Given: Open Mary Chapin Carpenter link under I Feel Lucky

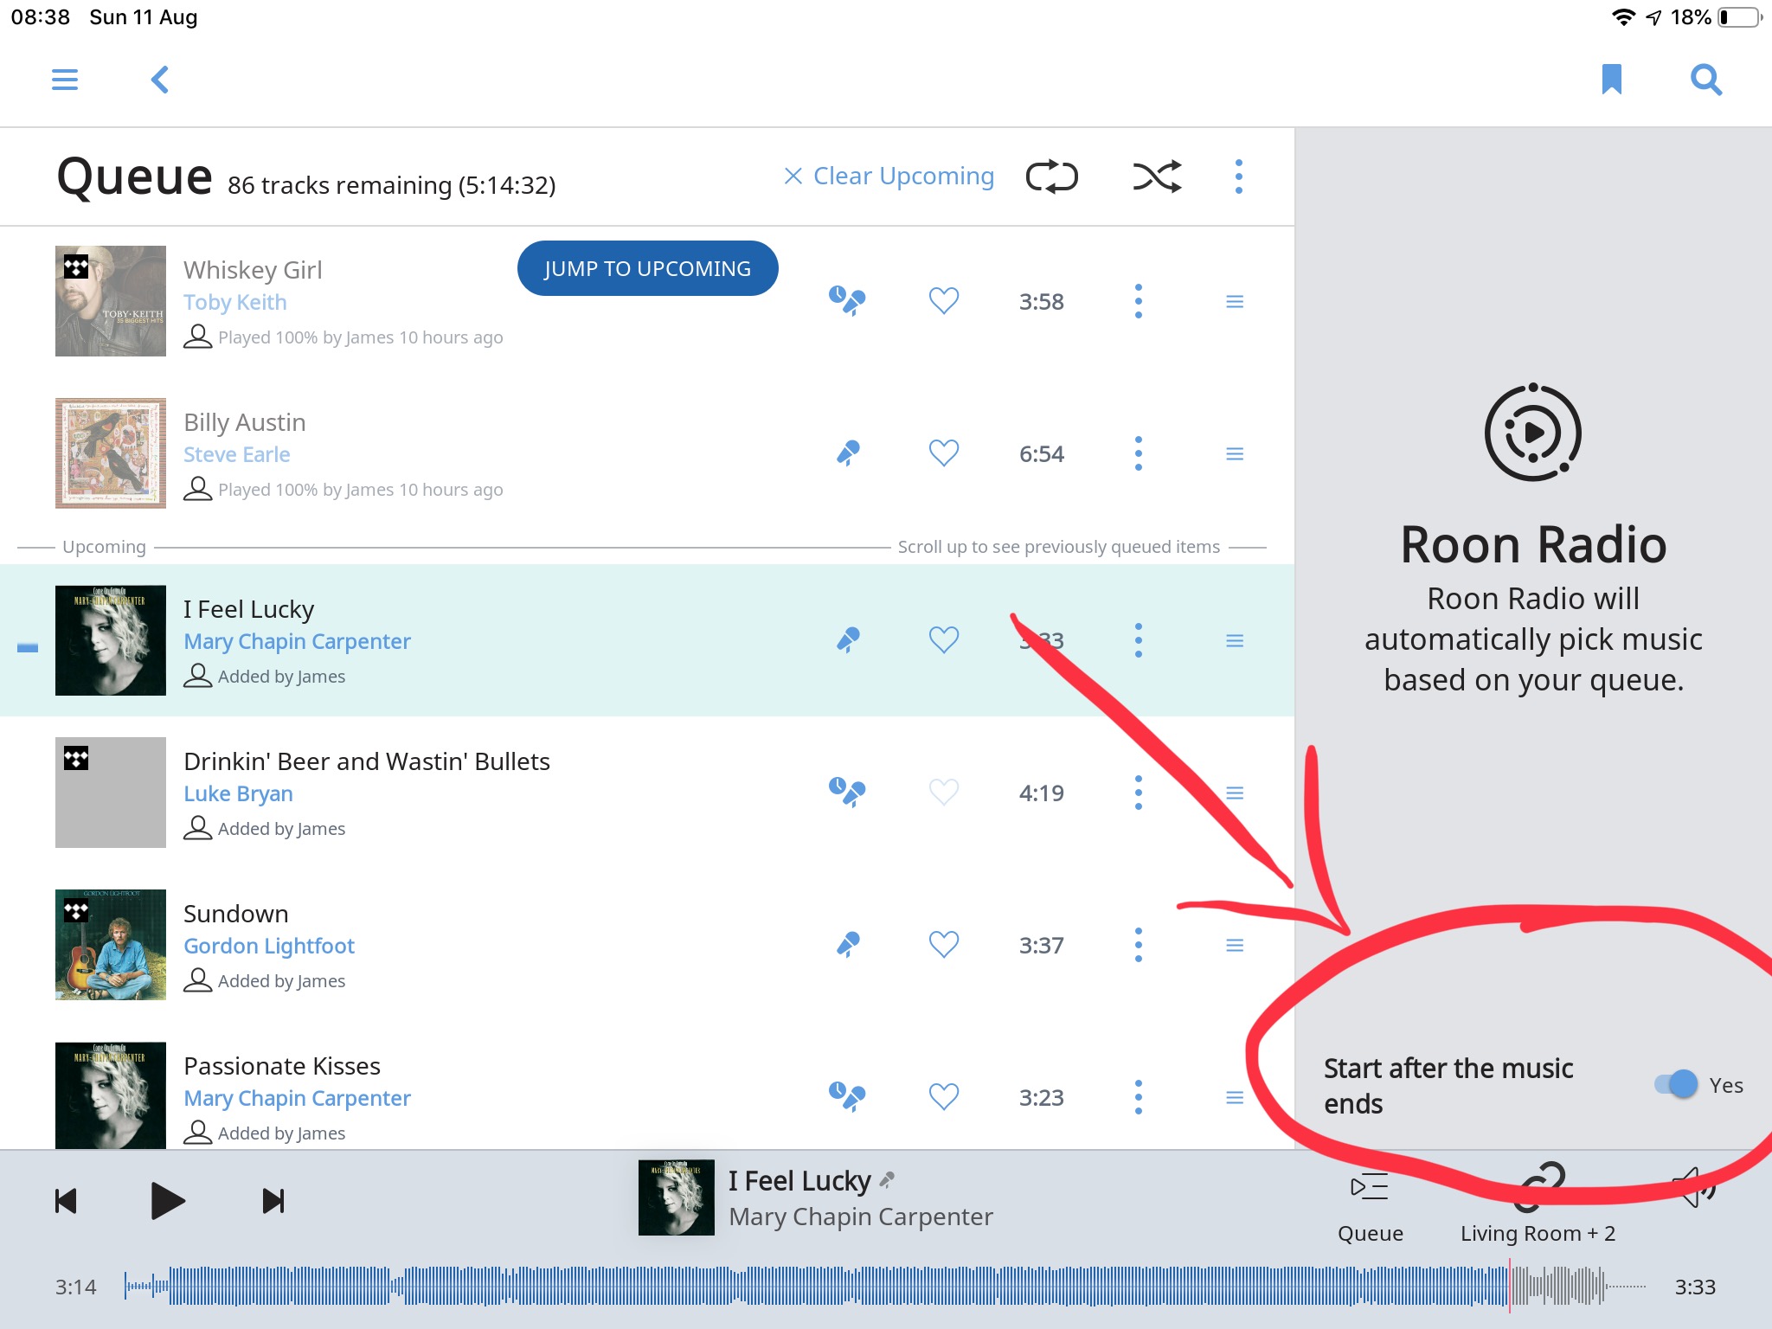Looking at the screenshot, I should (x=297, y=641).
